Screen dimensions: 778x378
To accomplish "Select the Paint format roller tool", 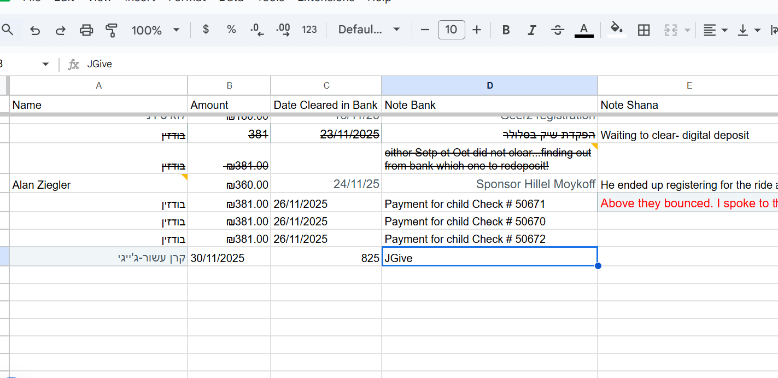I will 112,30.
